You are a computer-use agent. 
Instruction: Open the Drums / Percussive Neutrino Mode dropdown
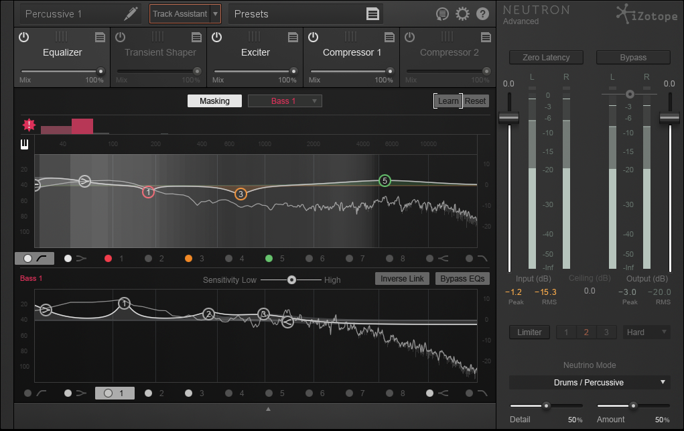(x=590, y=383)
